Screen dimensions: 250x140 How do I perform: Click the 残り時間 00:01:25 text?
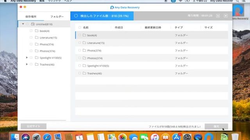pos(200,16)
